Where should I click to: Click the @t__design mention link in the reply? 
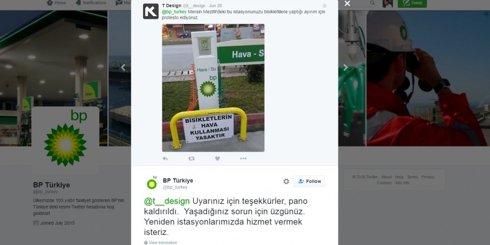(166, 201)
